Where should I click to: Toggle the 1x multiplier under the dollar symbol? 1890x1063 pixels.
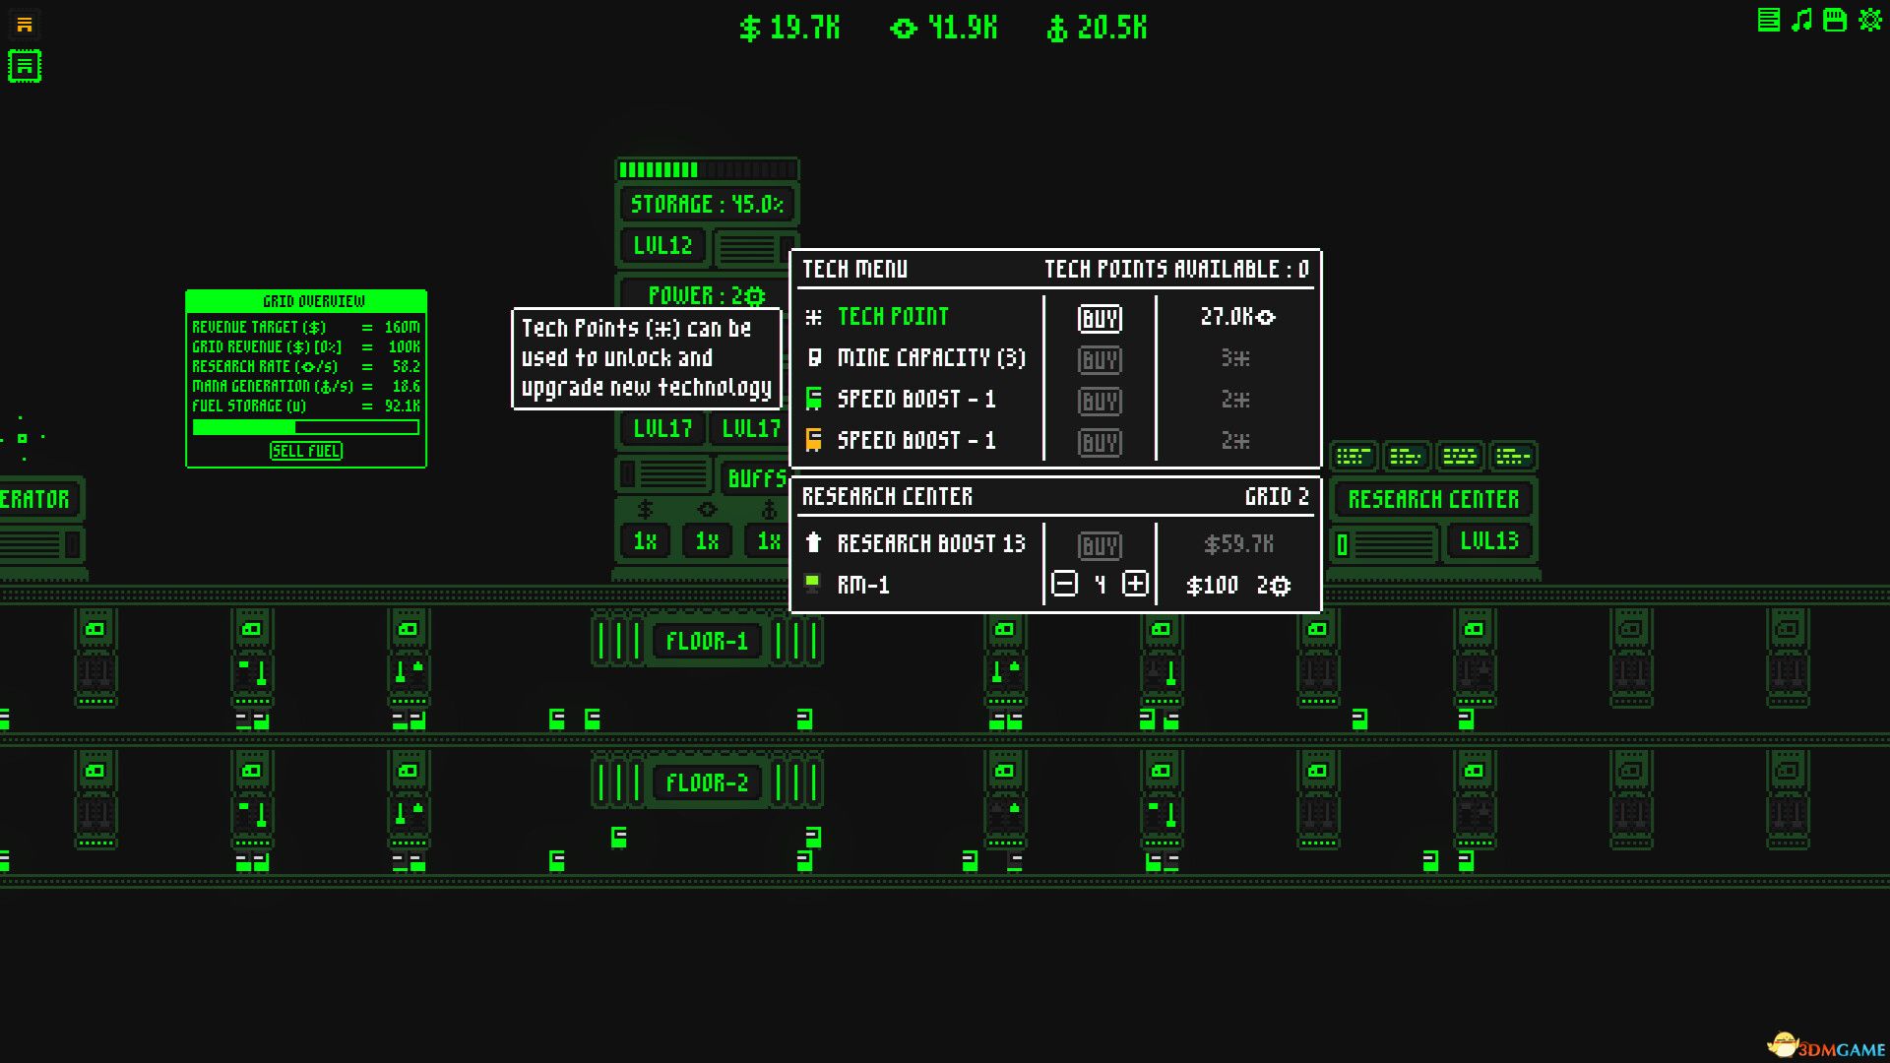[x=645, y=539]
